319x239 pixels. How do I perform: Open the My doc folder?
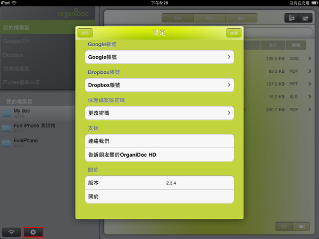click(x=38, y=113)
